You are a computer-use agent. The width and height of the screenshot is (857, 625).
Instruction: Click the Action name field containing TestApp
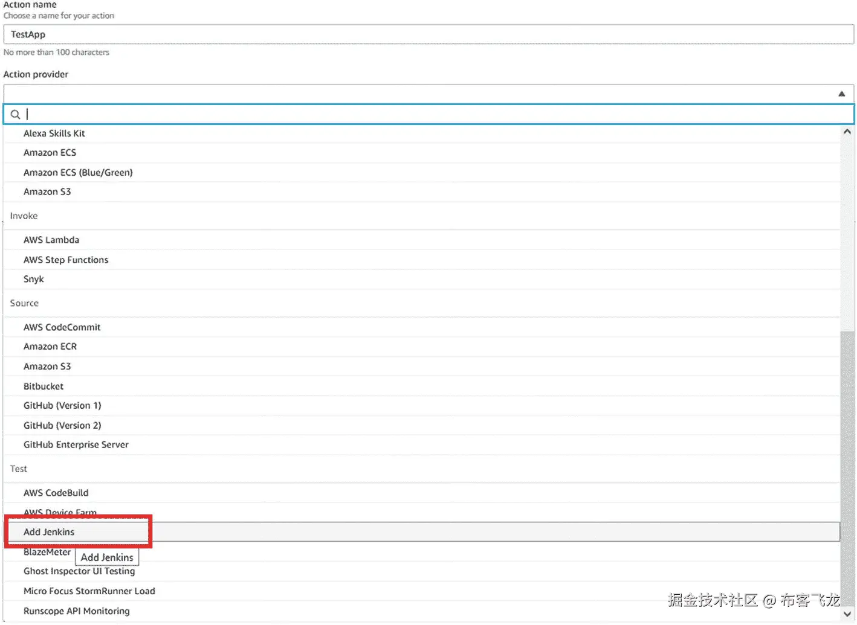point(428,34)
